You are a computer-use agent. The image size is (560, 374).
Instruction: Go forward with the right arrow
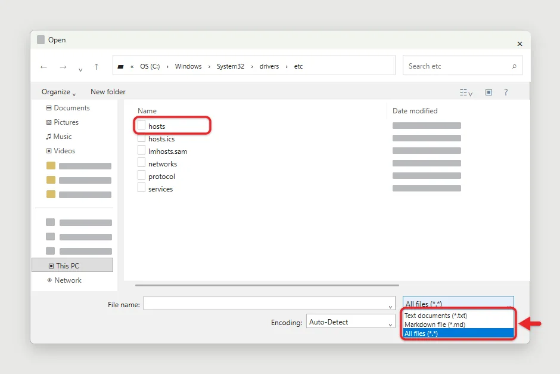[x=63, y=67]
